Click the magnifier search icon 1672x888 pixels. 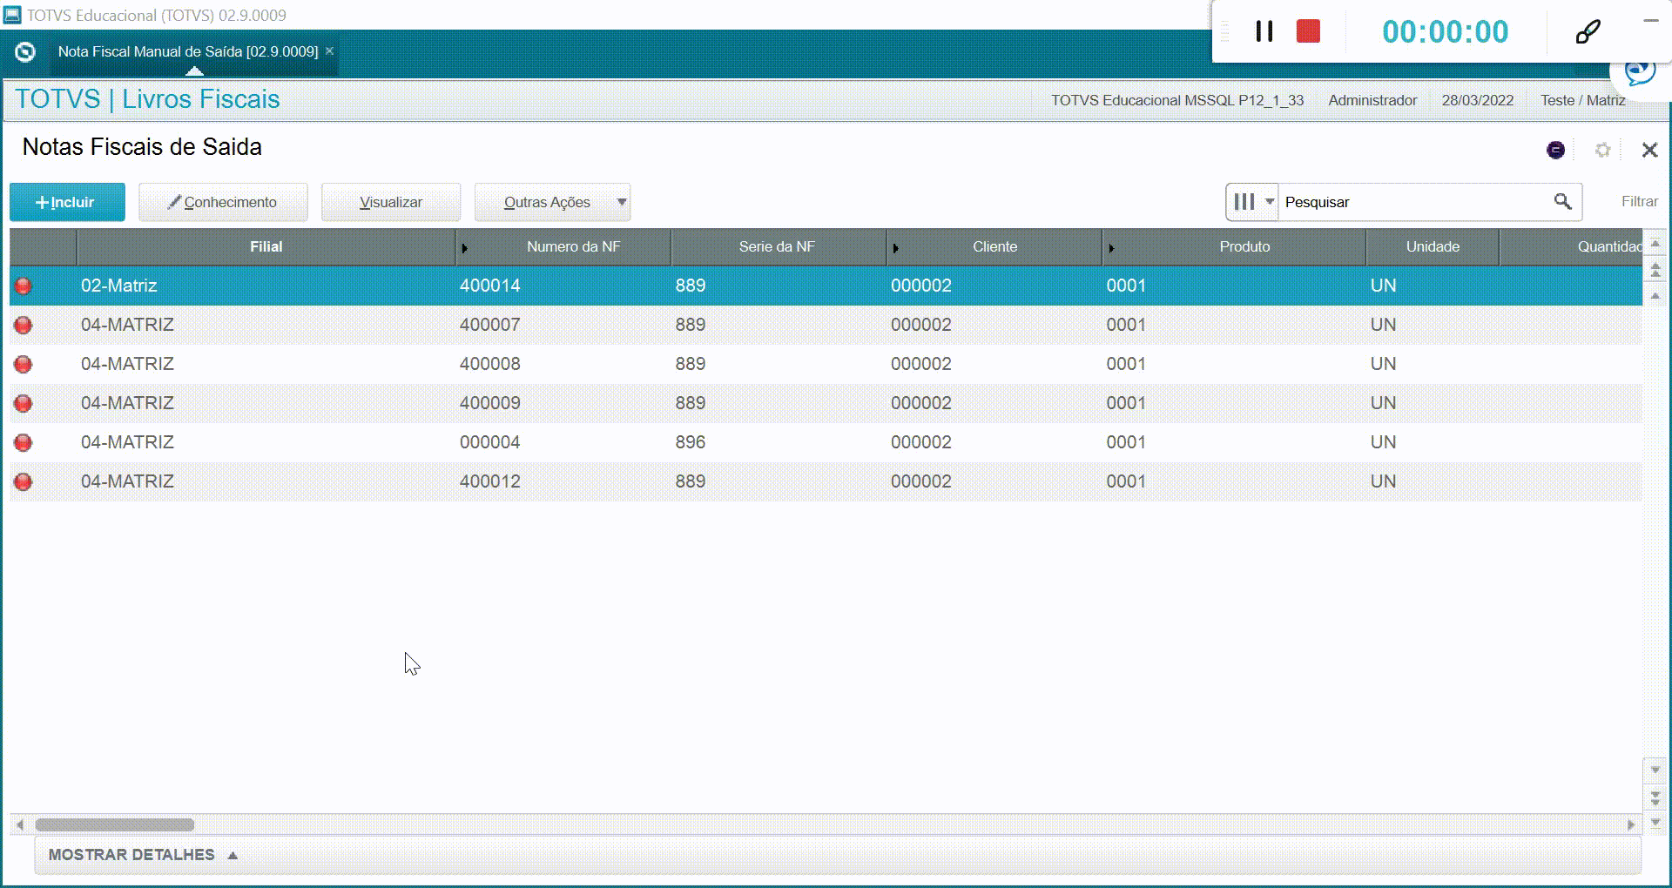(x=1563, y=202)
